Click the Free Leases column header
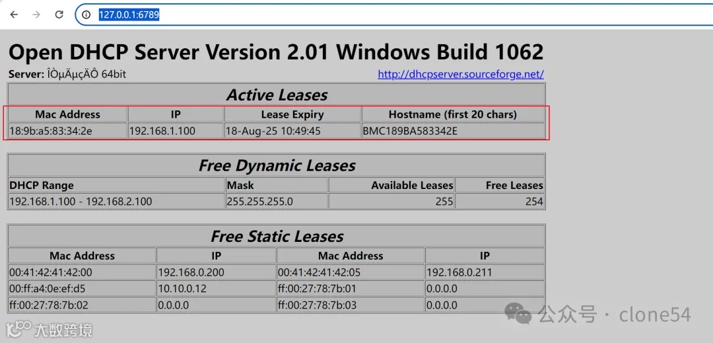Screen dimensions: 713x343 [514, 185]
